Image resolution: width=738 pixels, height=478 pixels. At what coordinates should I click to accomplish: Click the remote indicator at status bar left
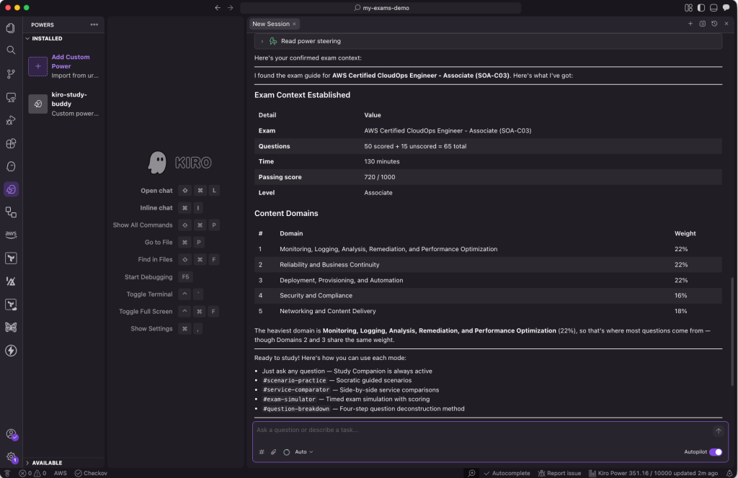(7, 473)
